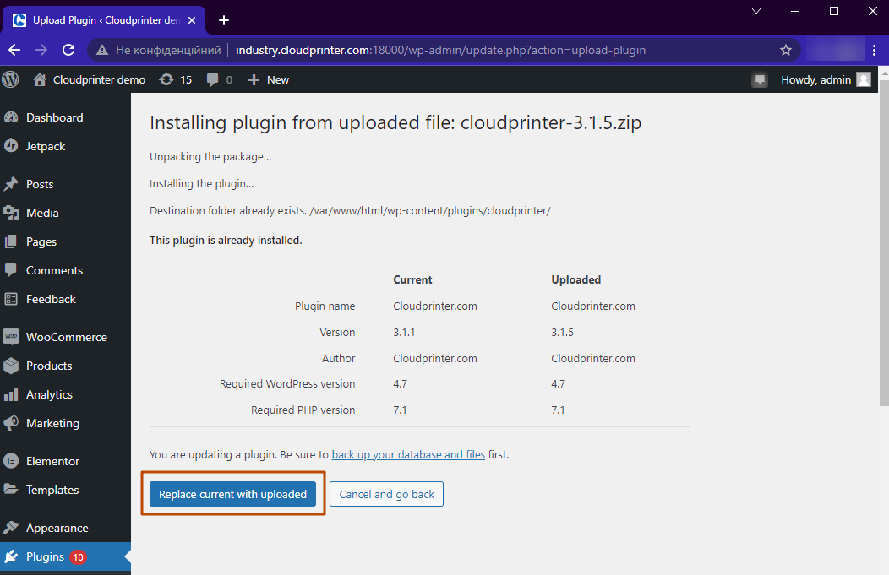Click the Media sidebar icon

(x=11, y=213)
